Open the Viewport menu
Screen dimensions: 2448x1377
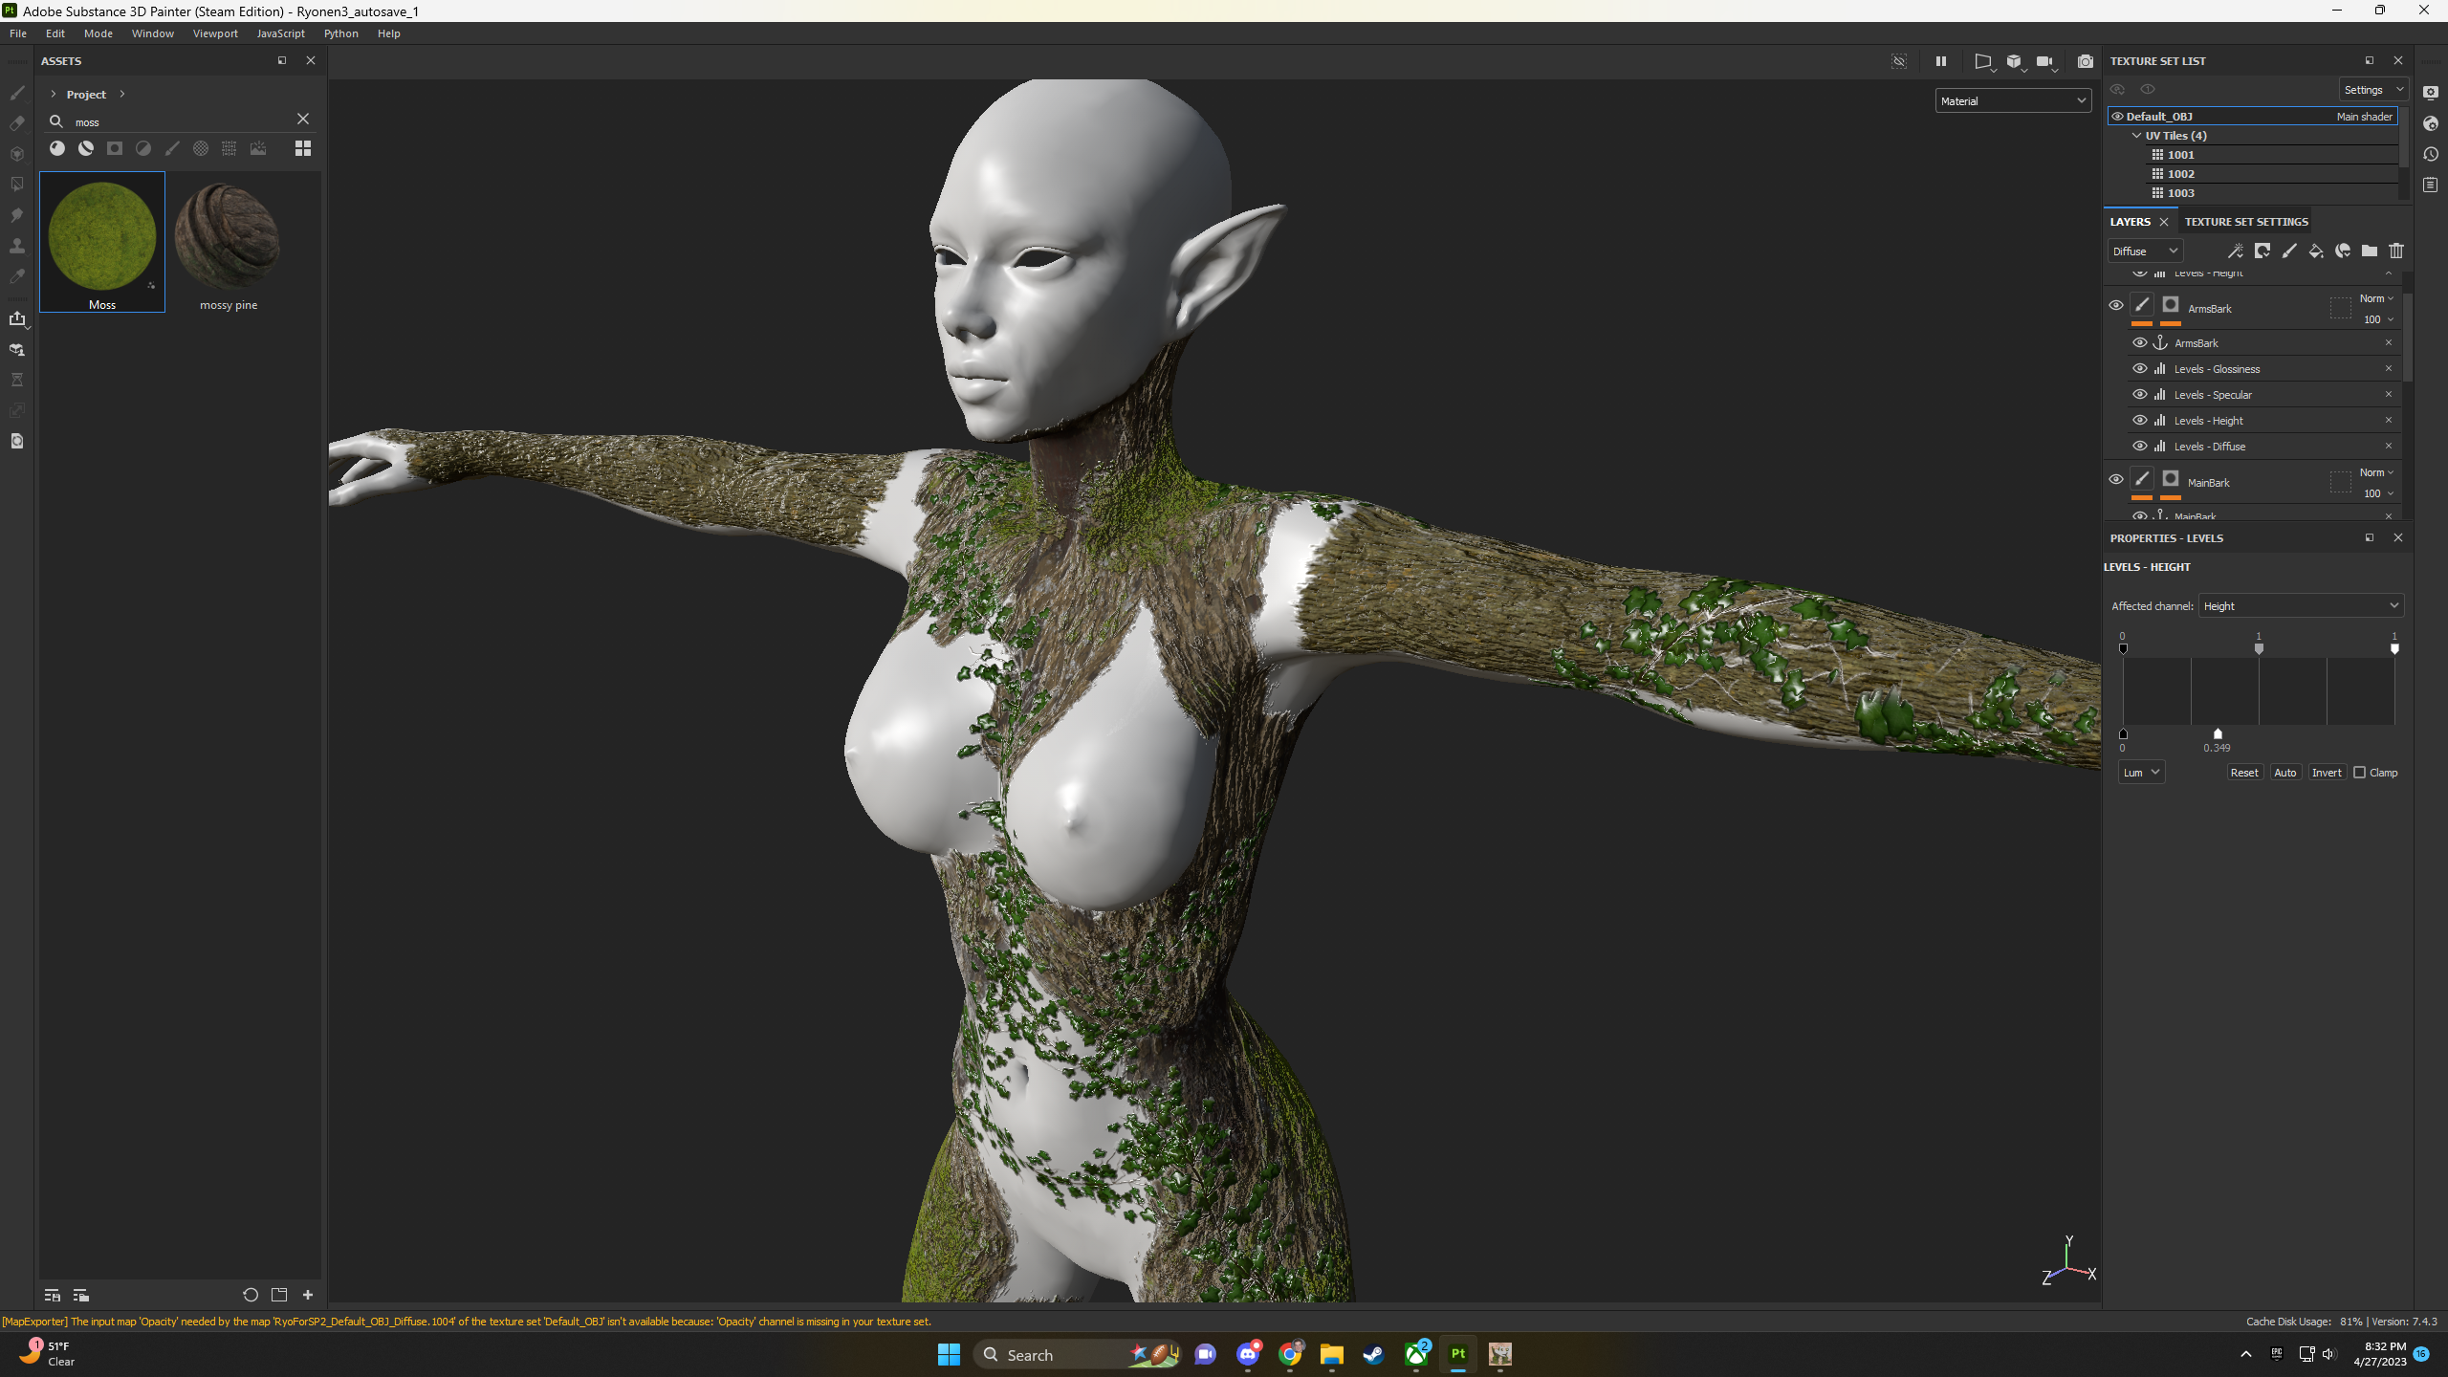215,33
